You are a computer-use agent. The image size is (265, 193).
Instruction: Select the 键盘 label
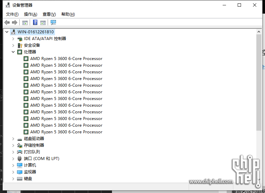(x=28, y=179)
